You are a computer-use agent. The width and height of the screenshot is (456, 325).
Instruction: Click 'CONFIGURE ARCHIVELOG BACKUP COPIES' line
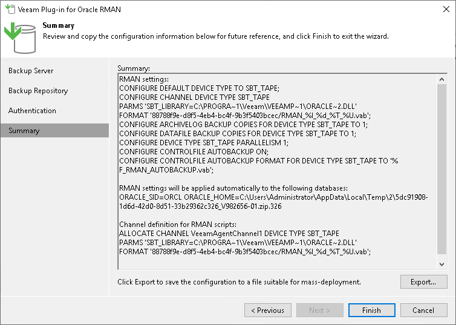tap(243, 125)
